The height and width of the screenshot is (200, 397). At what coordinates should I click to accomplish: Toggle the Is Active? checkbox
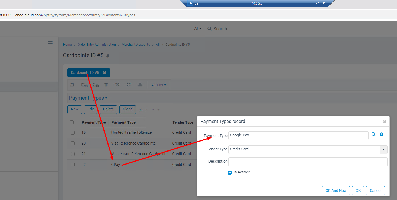click(230, 173)
